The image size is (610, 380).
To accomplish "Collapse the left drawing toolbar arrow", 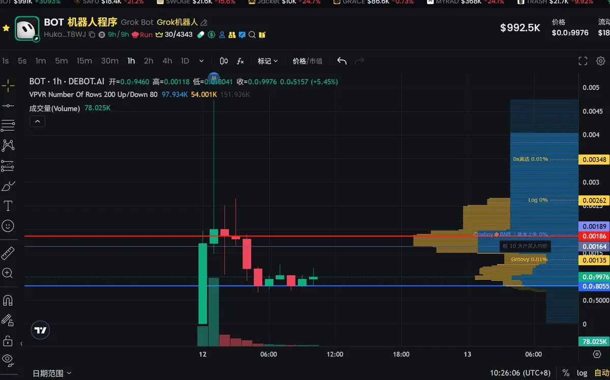I will tap(21, 344).
